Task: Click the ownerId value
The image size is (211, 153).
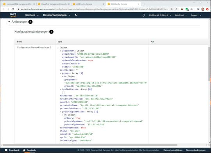Action: [80, 102]
